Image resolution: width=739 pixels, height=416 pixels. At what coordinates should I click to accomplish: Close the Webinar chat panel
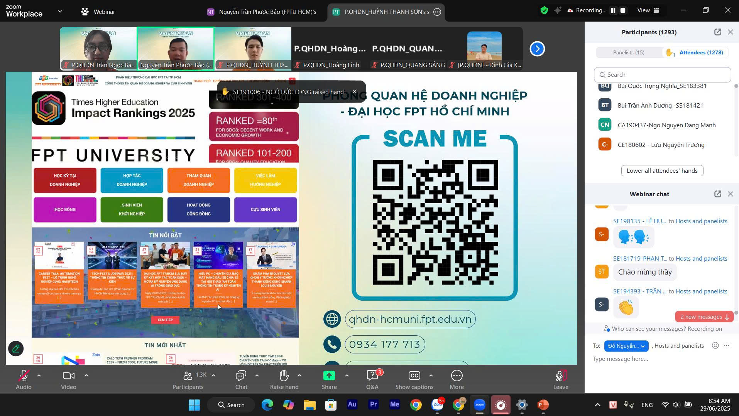(730, 194)
